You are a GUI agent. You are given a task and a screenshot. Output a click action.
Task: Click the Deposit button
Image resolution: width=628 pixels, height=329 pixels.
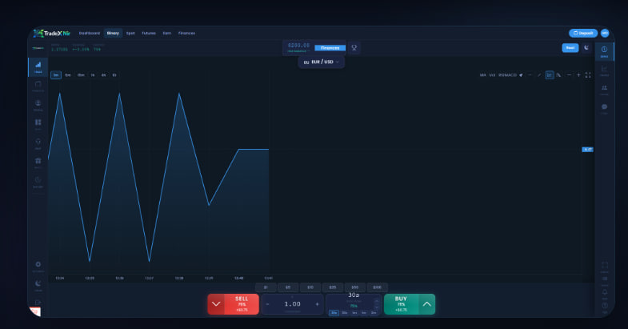(583, 33)
